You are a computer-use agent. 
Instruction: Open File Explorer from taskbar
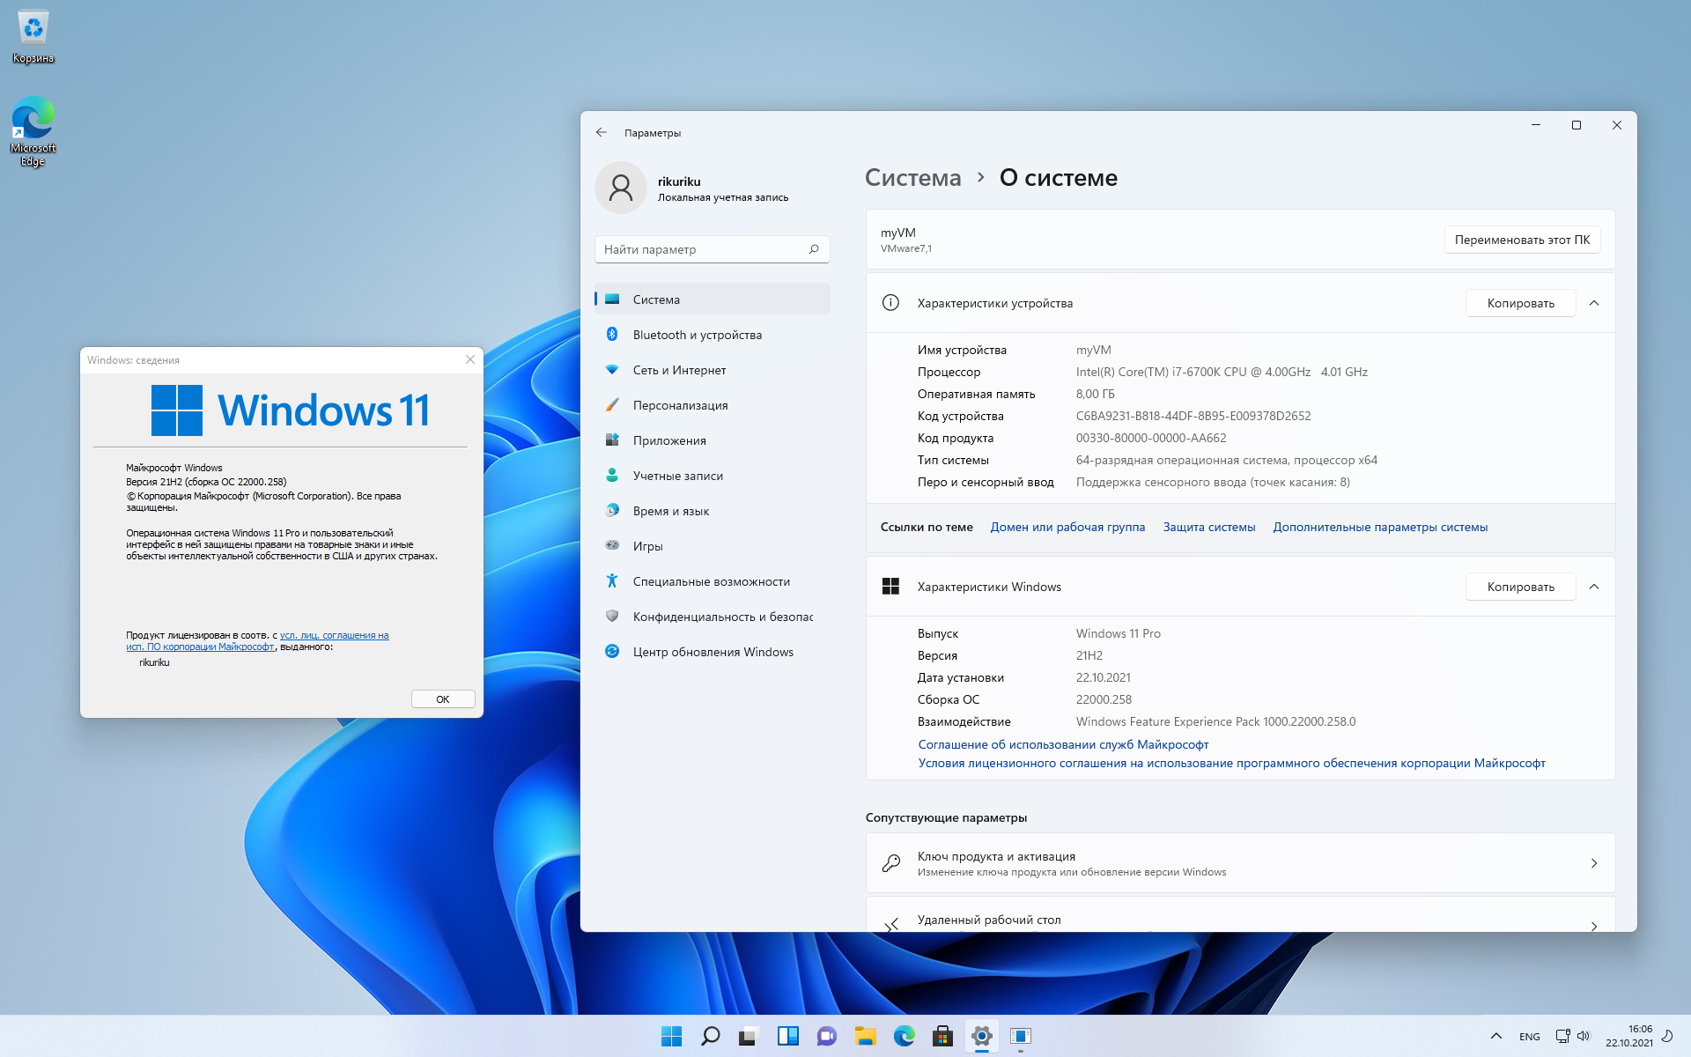click(x=865, y=1036)
